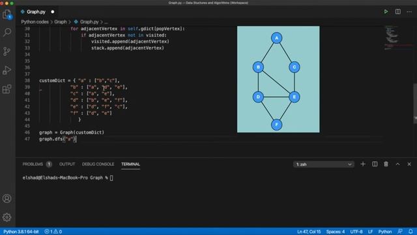Maximize the panel with up chevron
The image size is (417, 235).
[397, 164]
